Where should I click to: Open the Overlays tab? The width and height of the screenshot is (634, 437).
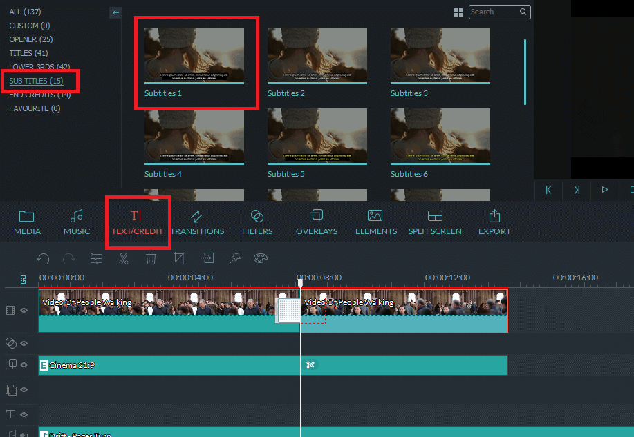317,222
